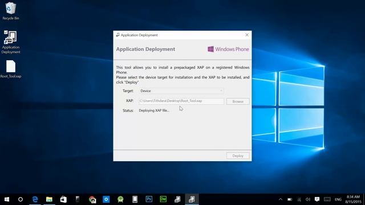Click the 'Deploying XAP file...' status text
Screen dimensions: 365x205
[154, 110]
